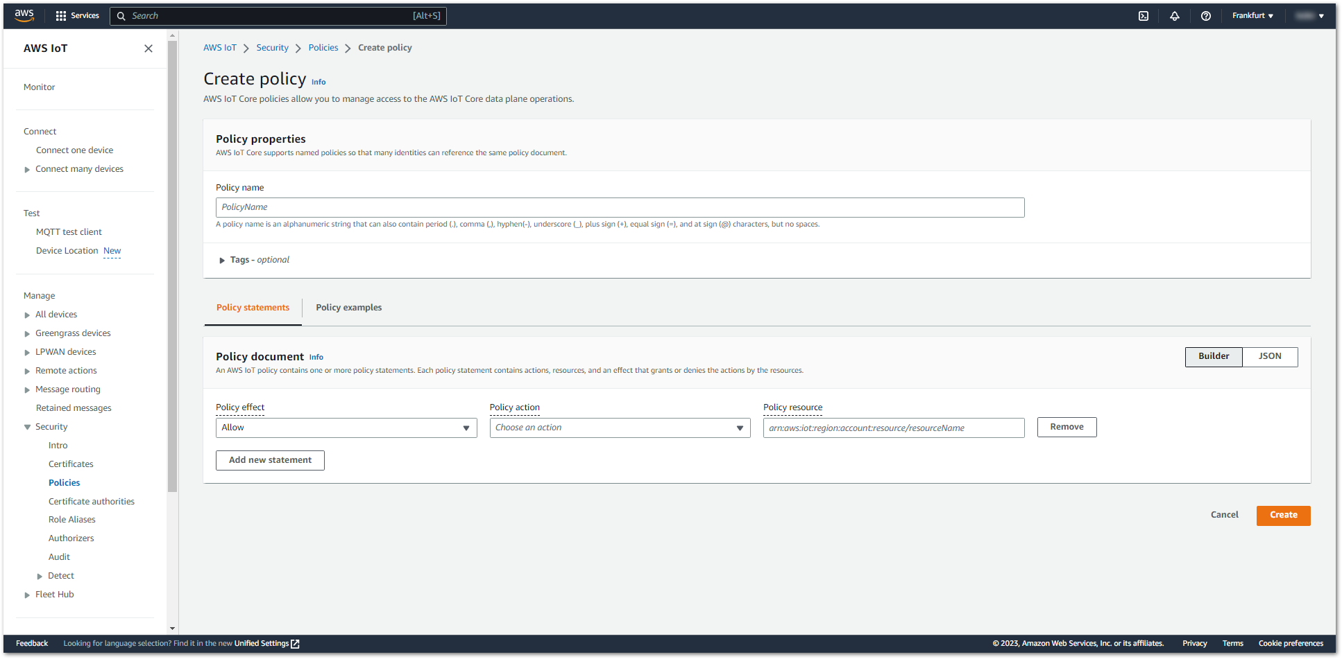Click sidebar scroll down arrow
This screenshot has width=1342, height=659.
click(172, 629)
